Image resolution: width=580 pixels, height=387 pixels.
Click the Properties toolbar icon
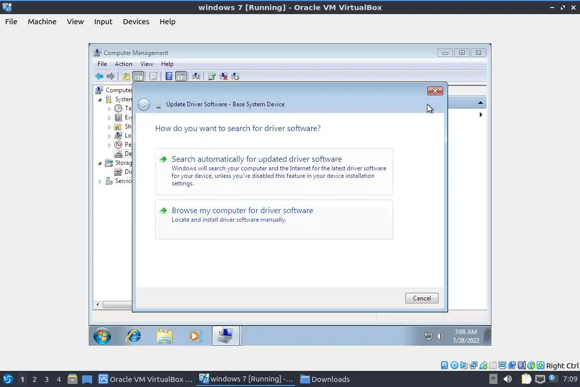[153, 76]
